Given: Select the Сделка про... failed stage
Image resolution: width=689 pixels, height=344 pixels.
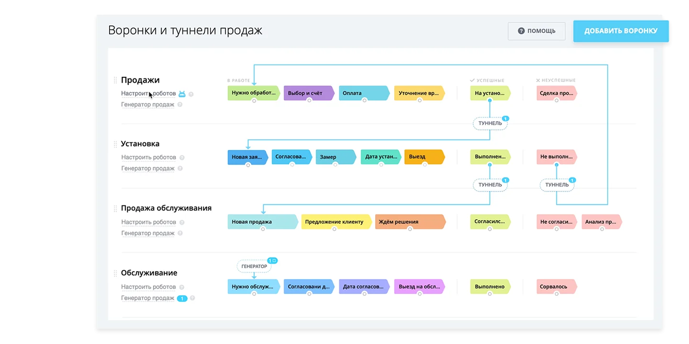Looking at the screenshot, I should (x=556, y=93).
